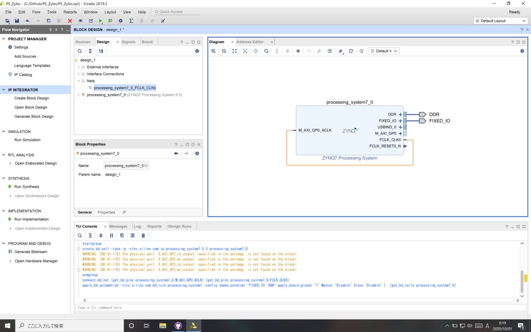Click the search icon in the Design panel
Image resolution: width=531 pixels, height=332 pixels.
coord(80,51)
